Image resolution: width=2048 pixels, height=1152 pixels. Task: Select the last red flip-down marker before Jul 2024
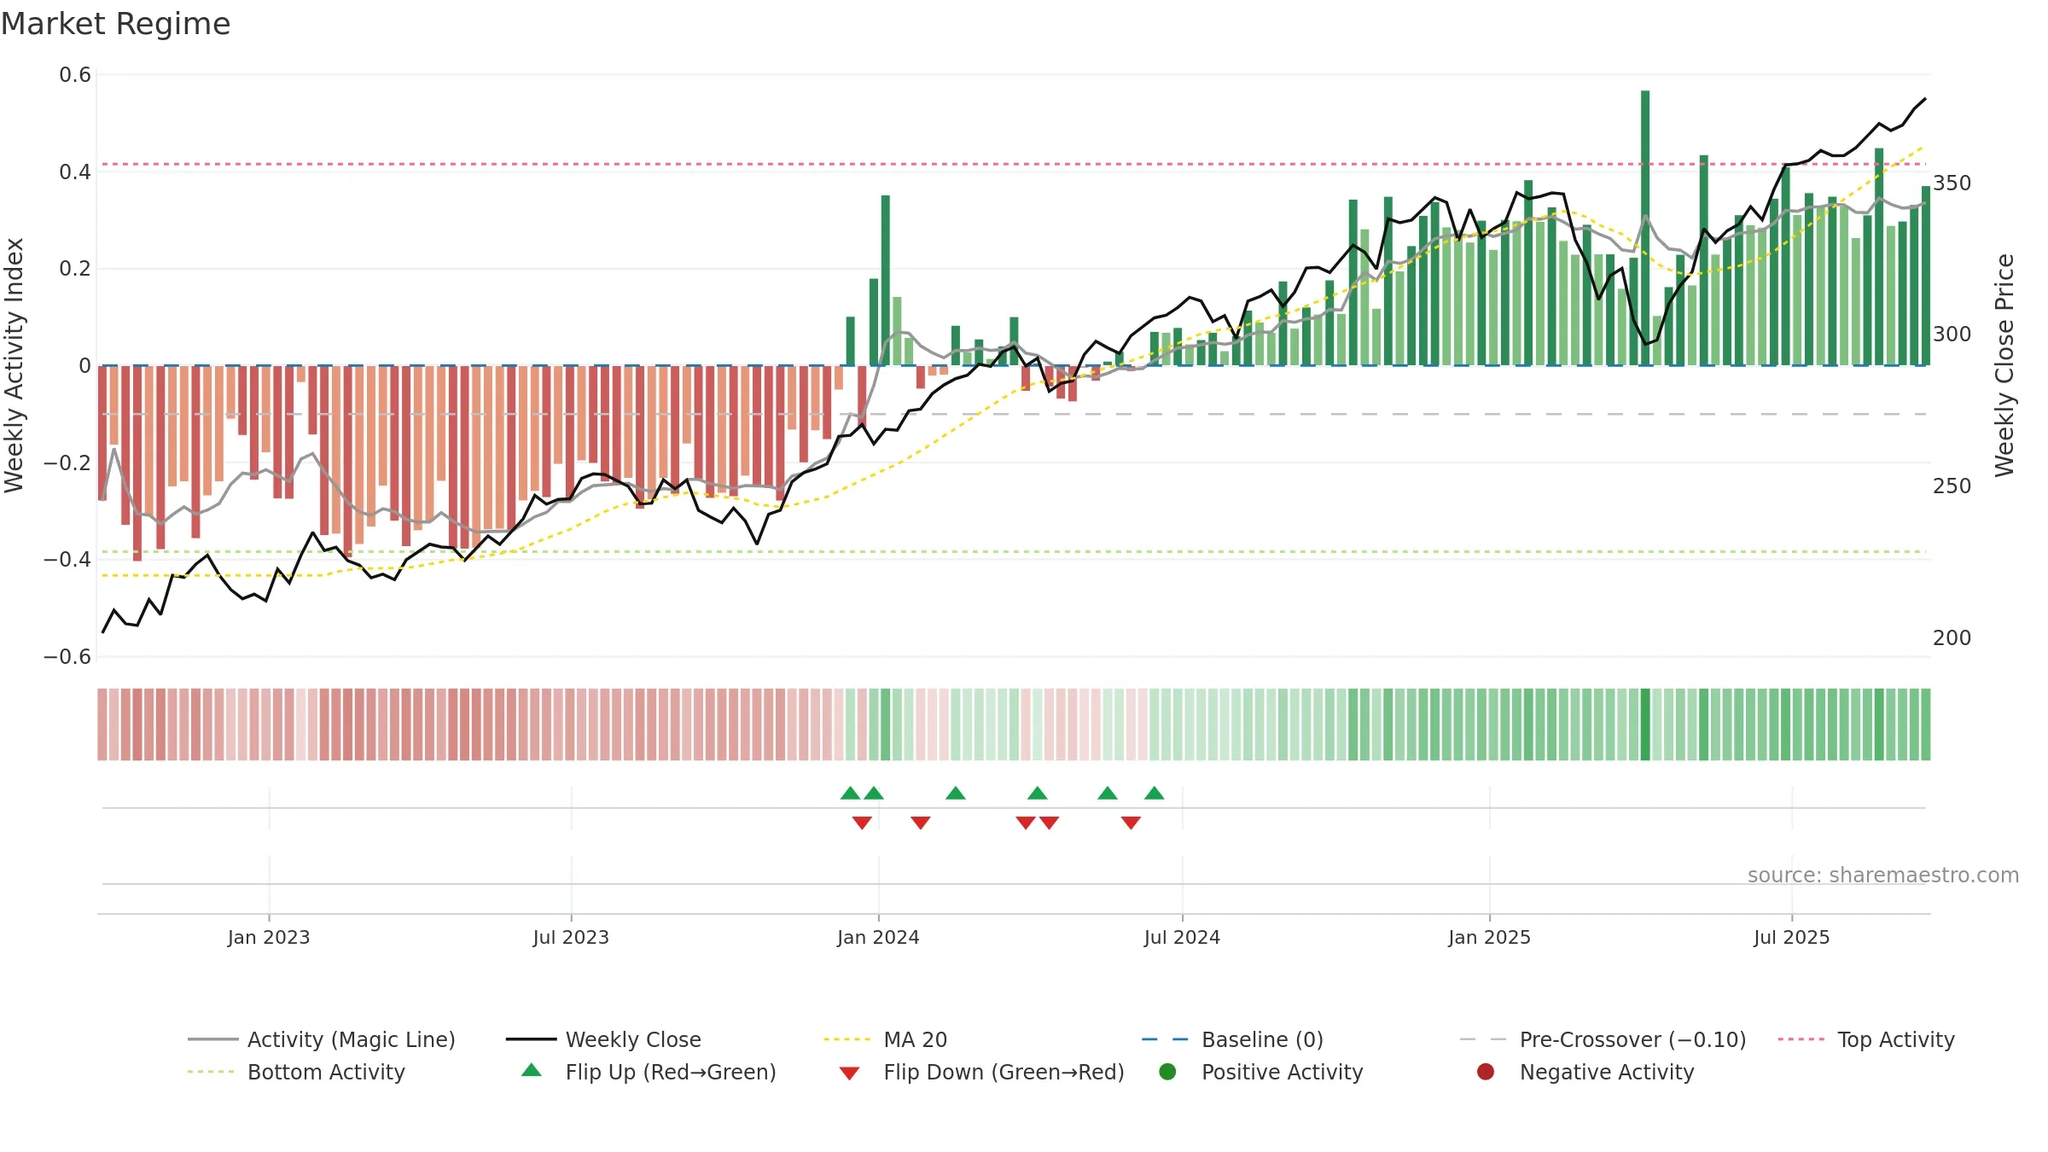pyautogui.click(x=1131, y=823)
